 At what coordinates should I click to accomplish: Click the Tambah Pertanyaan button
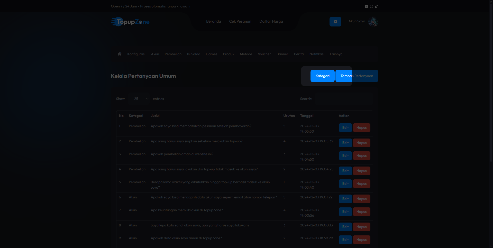coord(357,76)
